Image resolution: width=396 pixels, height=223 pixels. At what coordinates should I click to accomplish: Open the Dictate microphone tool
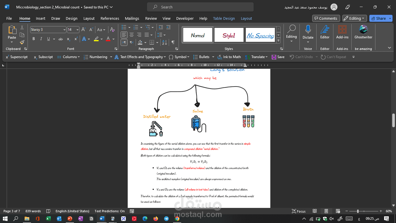click(308, 32)
